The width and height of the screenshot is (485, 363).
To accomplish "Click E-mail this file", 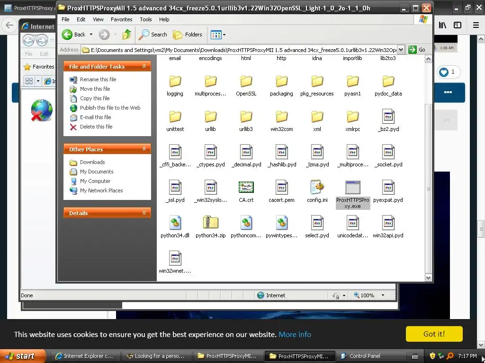I will 95,117.
